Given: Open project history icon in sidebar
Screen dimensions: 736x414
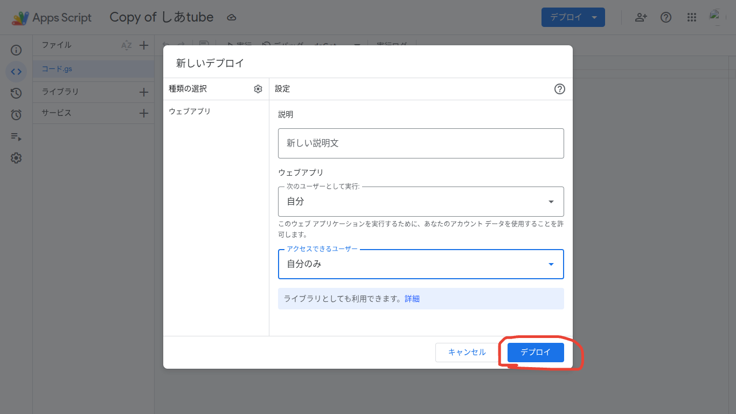Looking at the screenshot, I should click(x=16, y=93).
